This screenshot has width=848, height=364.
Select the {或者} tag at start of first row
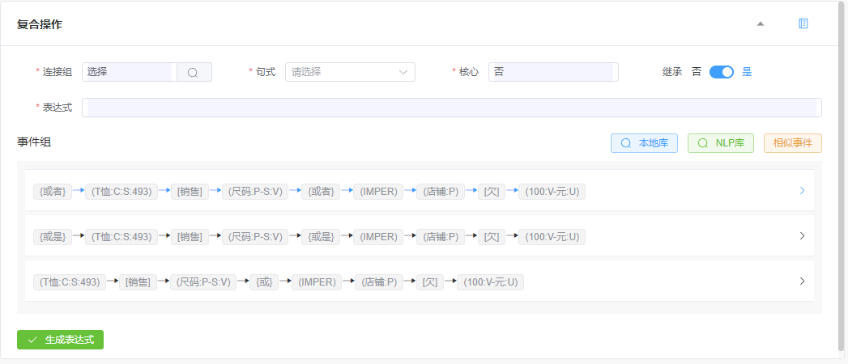[53, 192]
